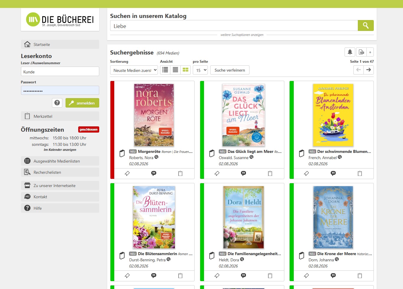Image resolution: width=403 pixels, height=289 pixels.
Task: Add Morgenröte to Merkzettel clipboard icon
Action: tap(180, 174)
